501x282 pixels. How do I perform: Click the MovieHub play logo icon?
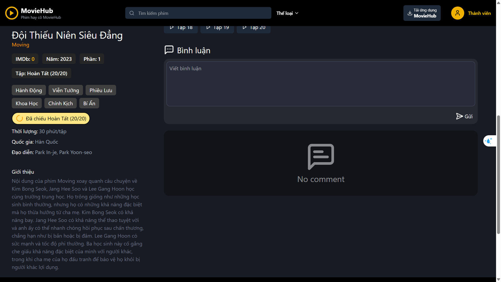point(12,13)
